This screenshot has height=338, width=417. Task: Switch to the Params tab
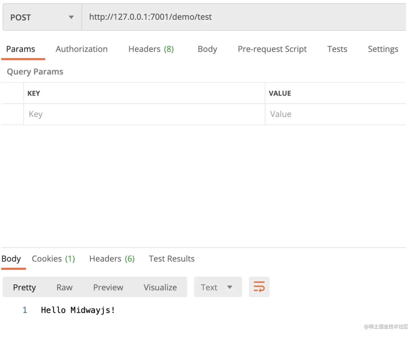[21, 49]
